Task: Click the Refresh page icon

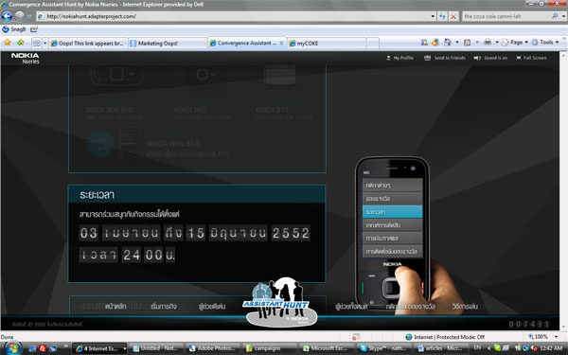Action: click(442, 16)
